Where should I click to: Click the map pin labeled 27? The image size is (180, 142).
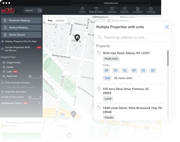coord(74,114)
